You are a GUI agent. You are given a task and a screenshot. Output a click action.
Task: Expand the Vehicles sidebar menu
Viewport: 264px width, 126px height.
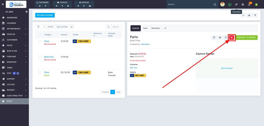pyautogui.click(x=14, y=34)
